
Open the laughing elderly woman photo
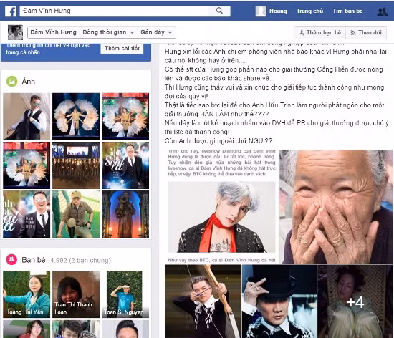(336, 206)
